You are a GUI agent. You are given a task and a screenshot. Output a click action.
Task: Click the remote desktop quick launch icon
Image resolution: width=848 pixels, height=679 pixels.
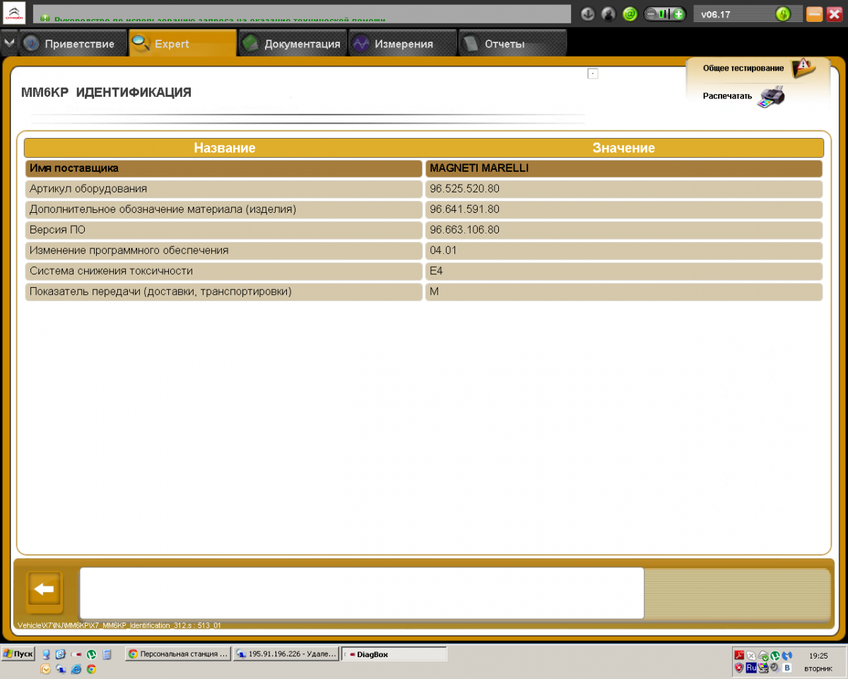[61, 669]
